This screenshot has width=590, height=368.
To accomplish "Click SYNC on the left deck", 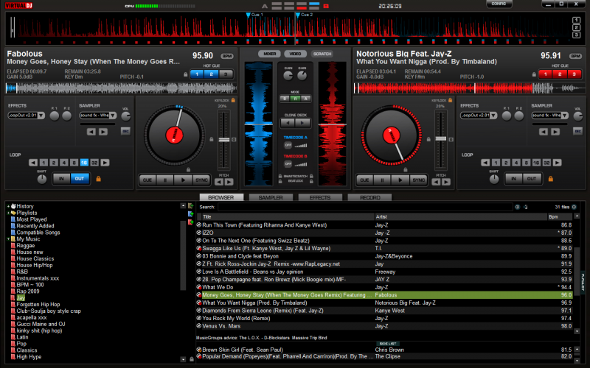I will coord(201,180).
